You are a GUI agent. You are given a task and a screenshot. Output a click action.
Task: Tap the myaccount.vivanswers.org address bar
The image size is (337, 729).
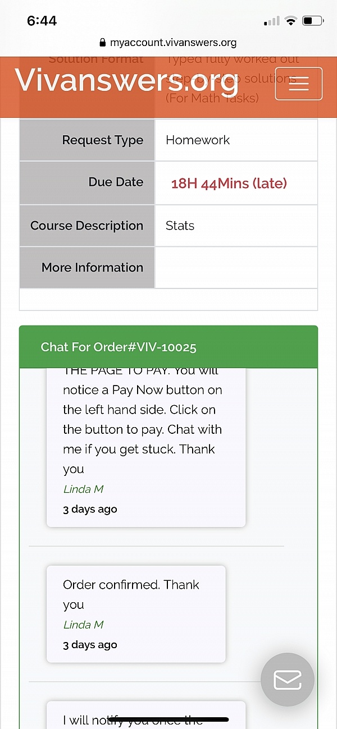pos(168,43)
